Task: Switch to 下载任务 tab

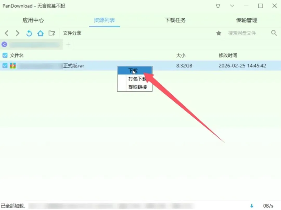Action: pyautogui.click(x=175, y=20)
